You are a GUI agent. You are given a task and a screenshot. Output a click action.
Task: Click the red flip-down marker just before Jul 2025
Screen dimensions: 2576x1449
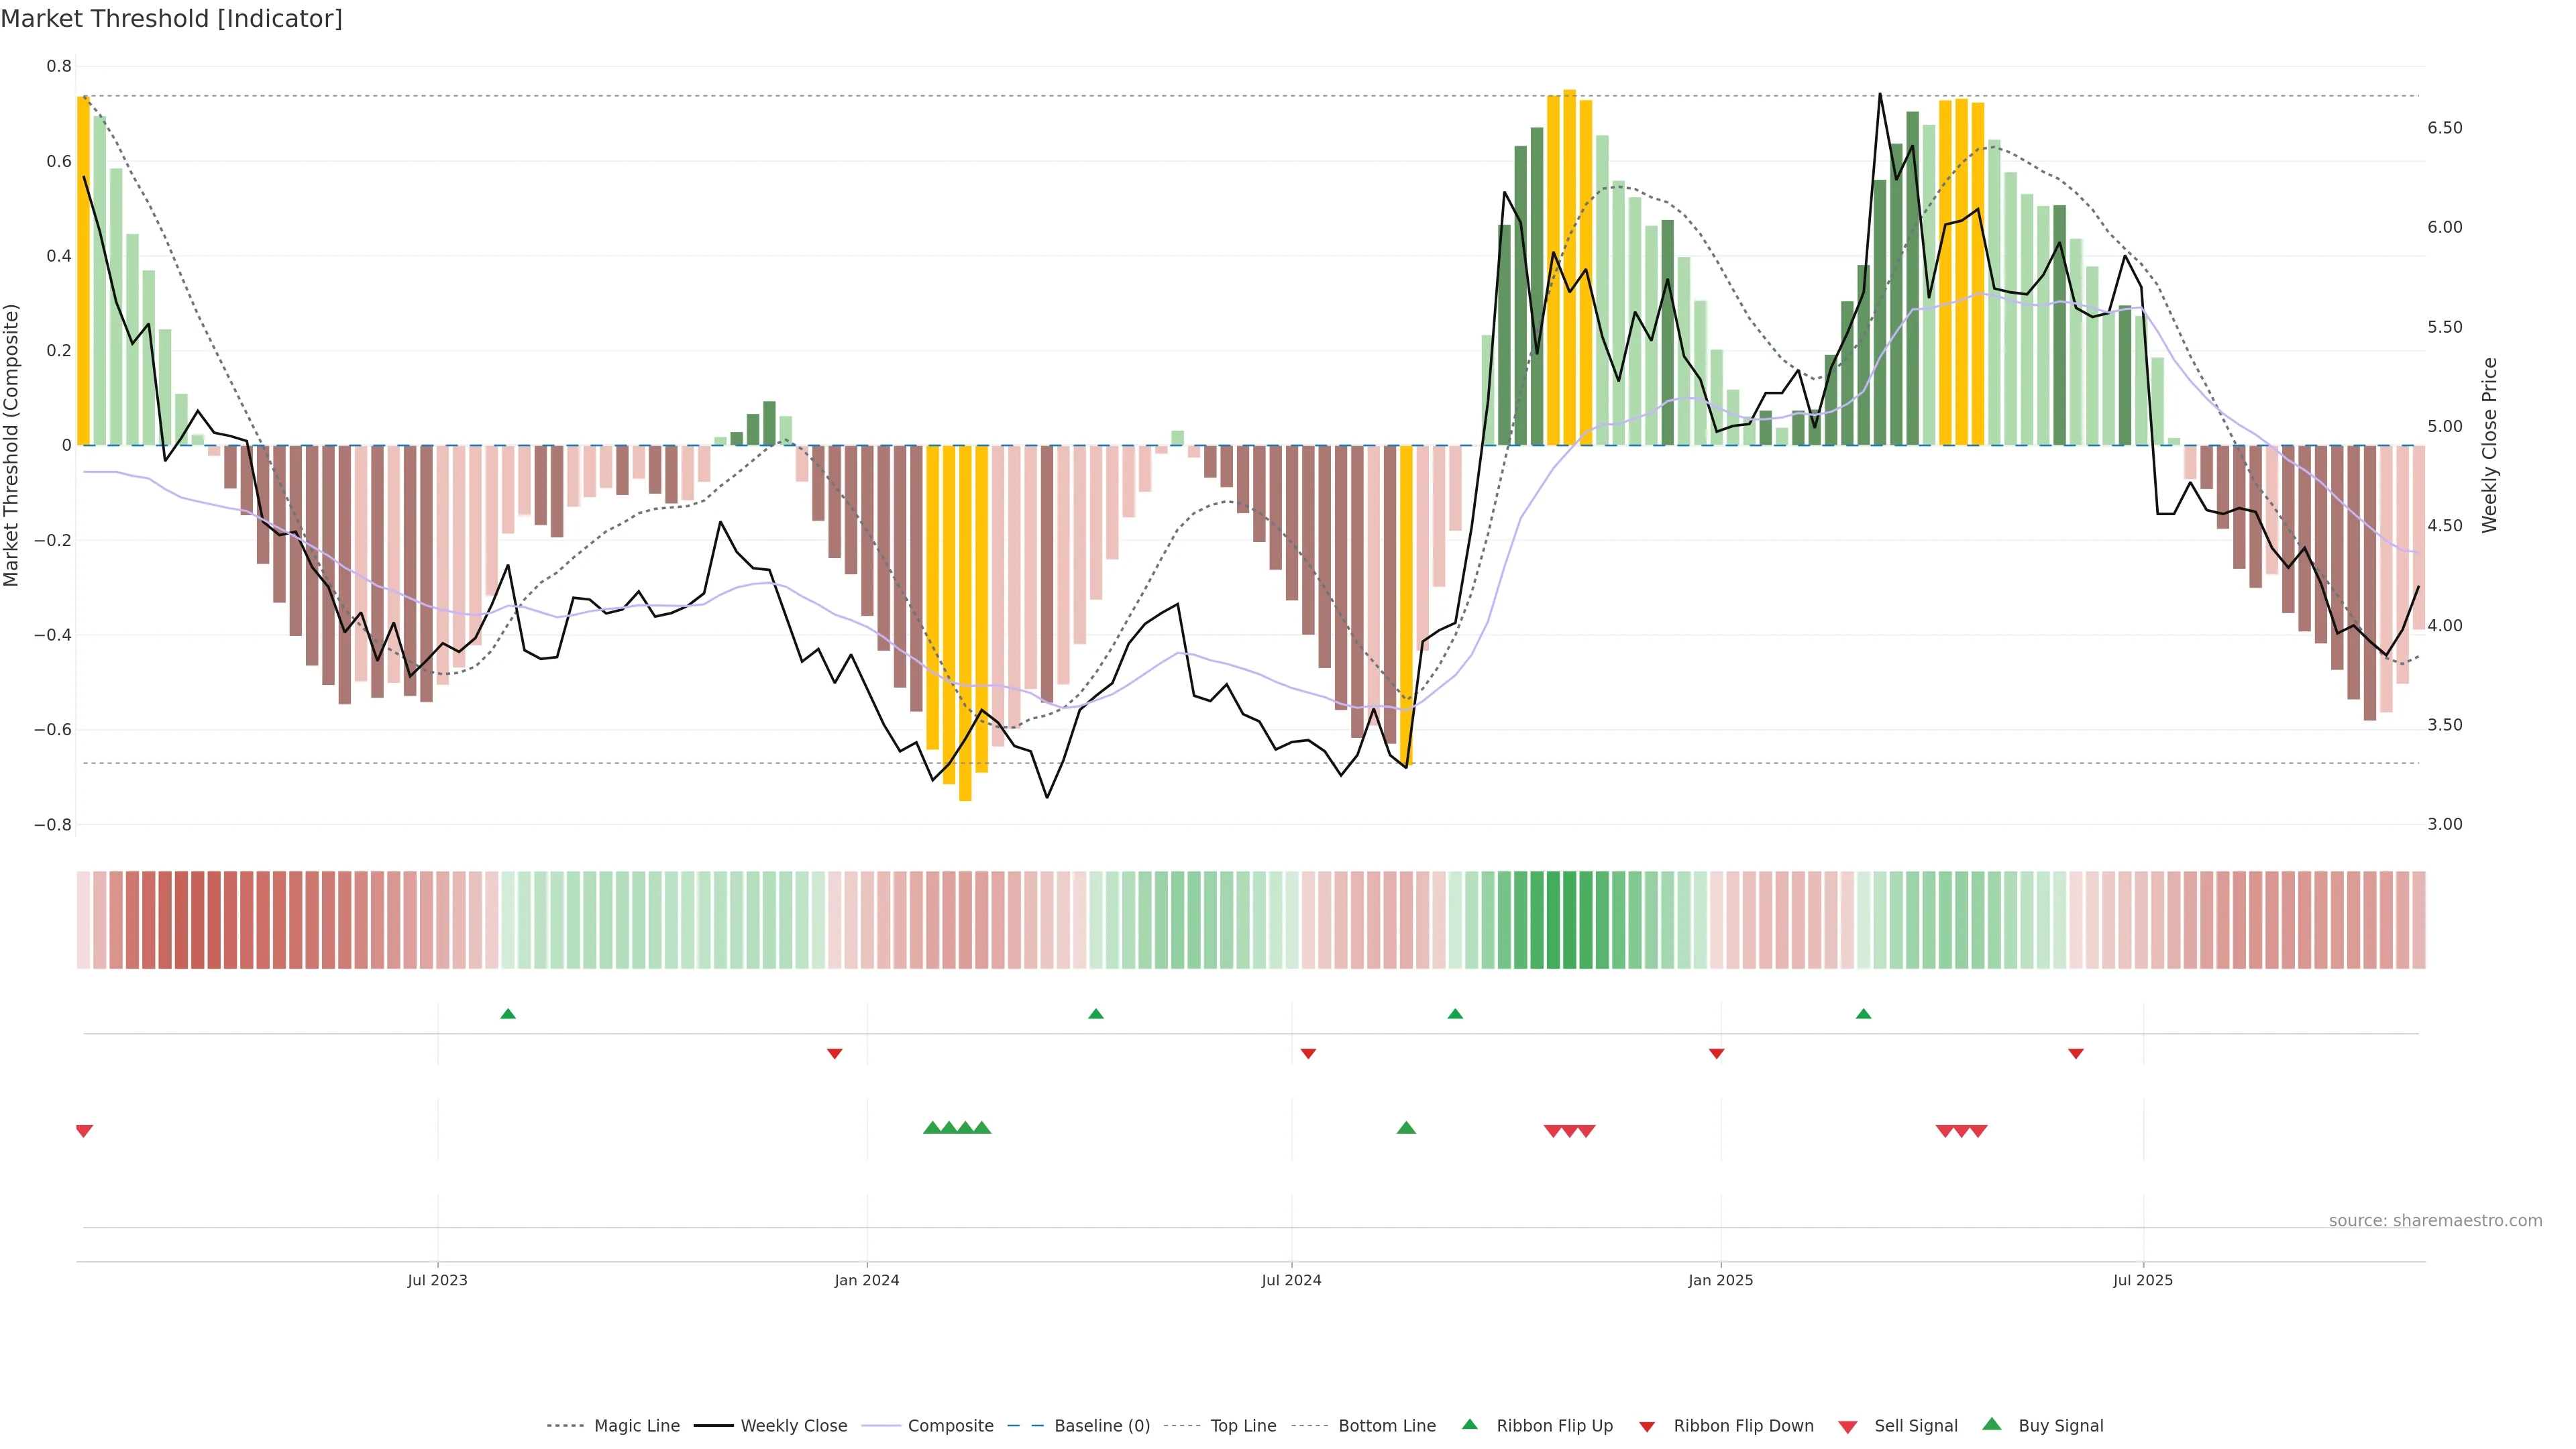(2076, 1054)
